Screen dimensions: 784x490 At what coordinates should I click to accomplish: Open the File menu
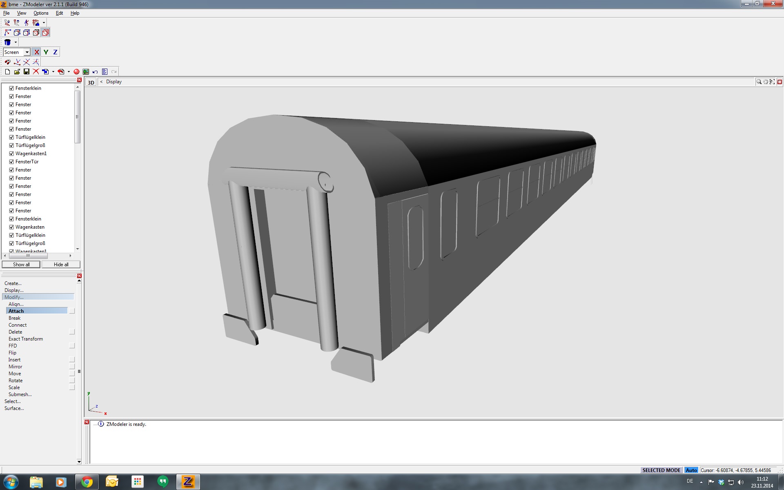pos(7,13)
